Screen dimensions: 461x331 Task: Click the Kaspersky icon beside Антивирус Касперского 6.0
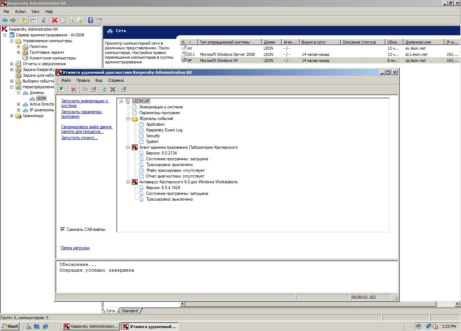[x=135, y=182]
